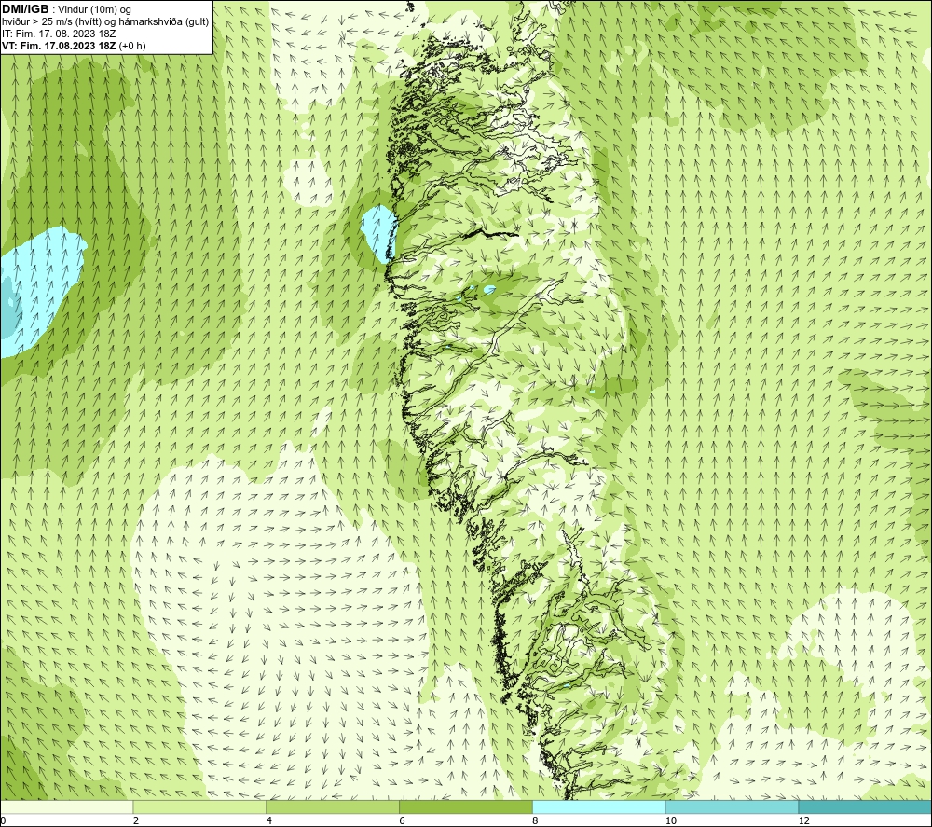Click the 0–2 m/s palest legend swatch
Screen dimensions: 932x827
pyautogui.click(x=66, y=806)
